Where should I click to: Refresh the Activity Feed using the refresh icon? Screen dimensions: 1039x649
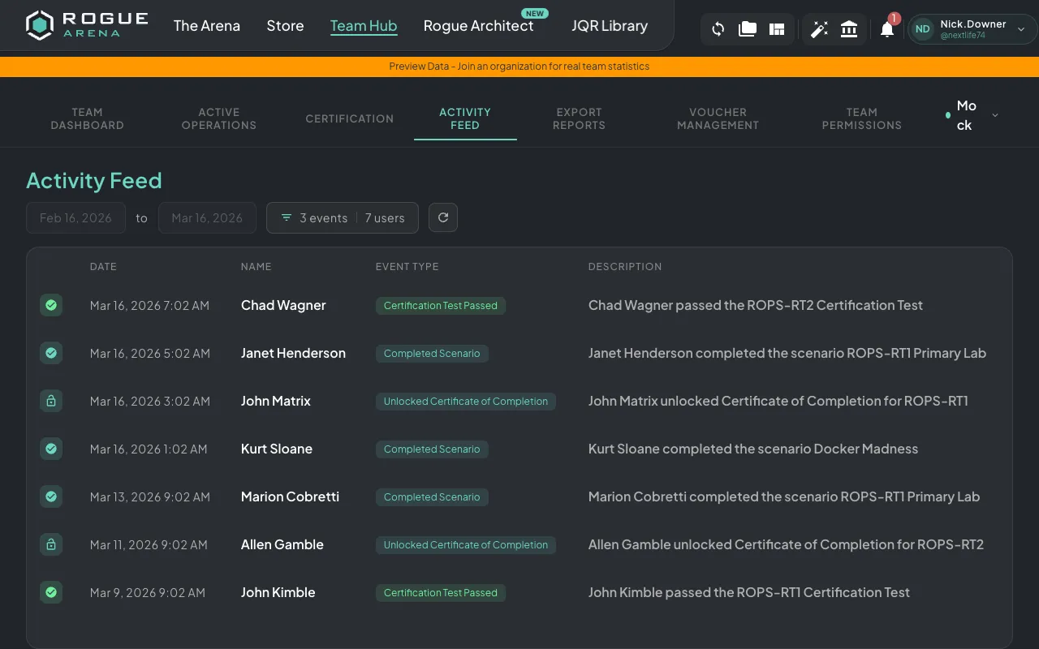pyautogui.click(x=442, y=217)
